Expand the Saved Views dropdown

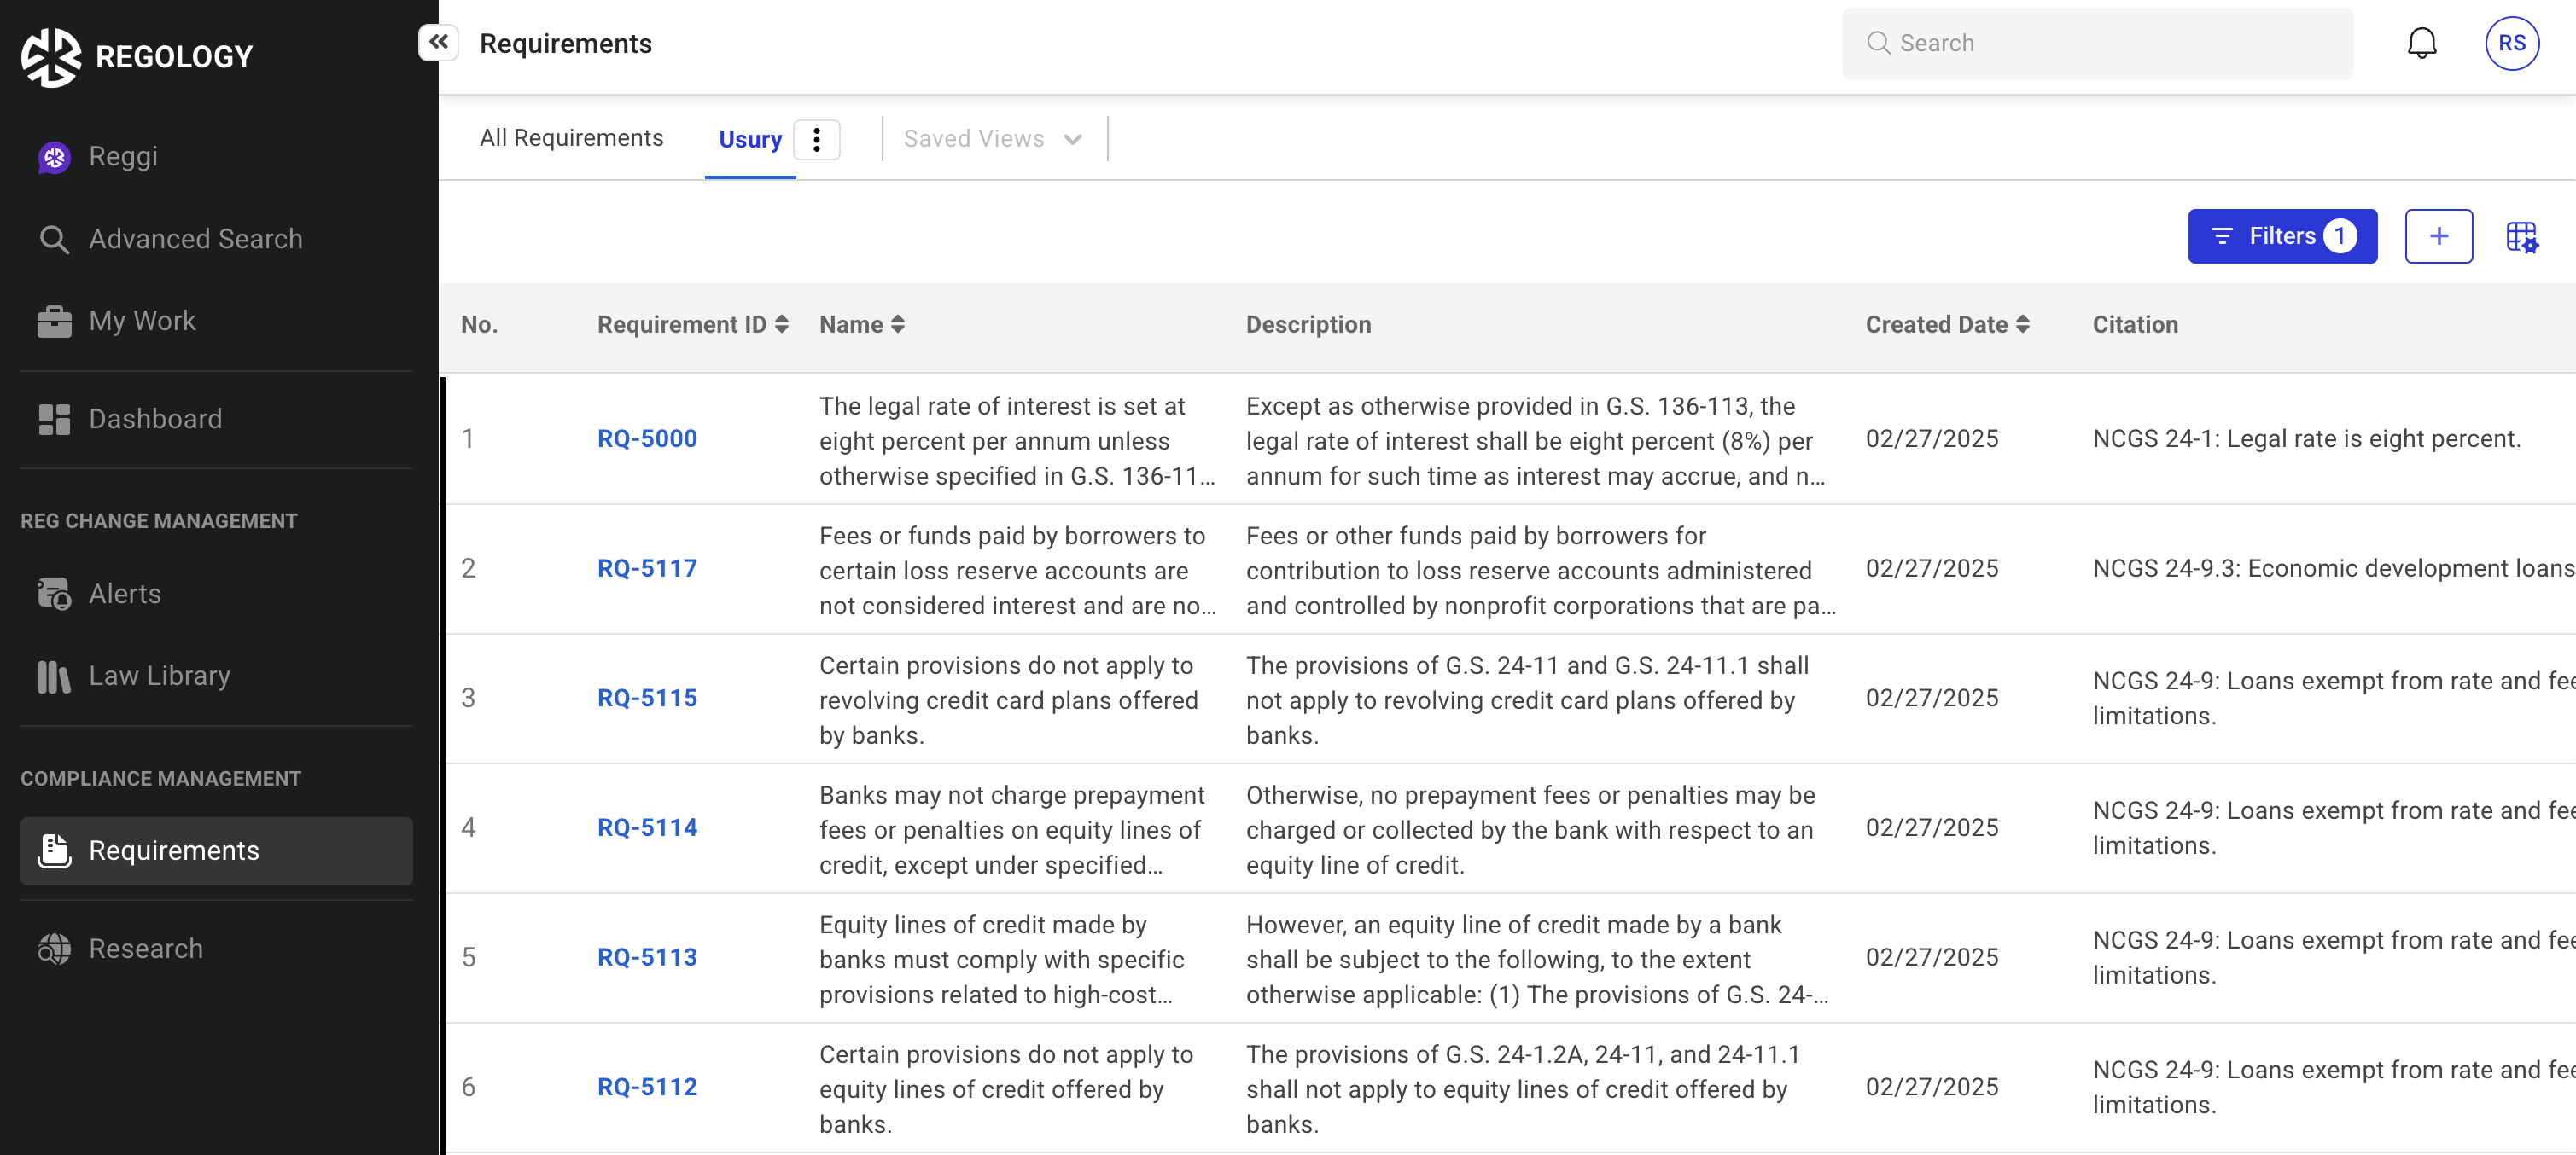point(992,139)
